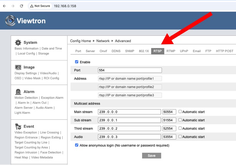Click the Image section icon
Screen dimensions: 236x165
tap(18, 67)
